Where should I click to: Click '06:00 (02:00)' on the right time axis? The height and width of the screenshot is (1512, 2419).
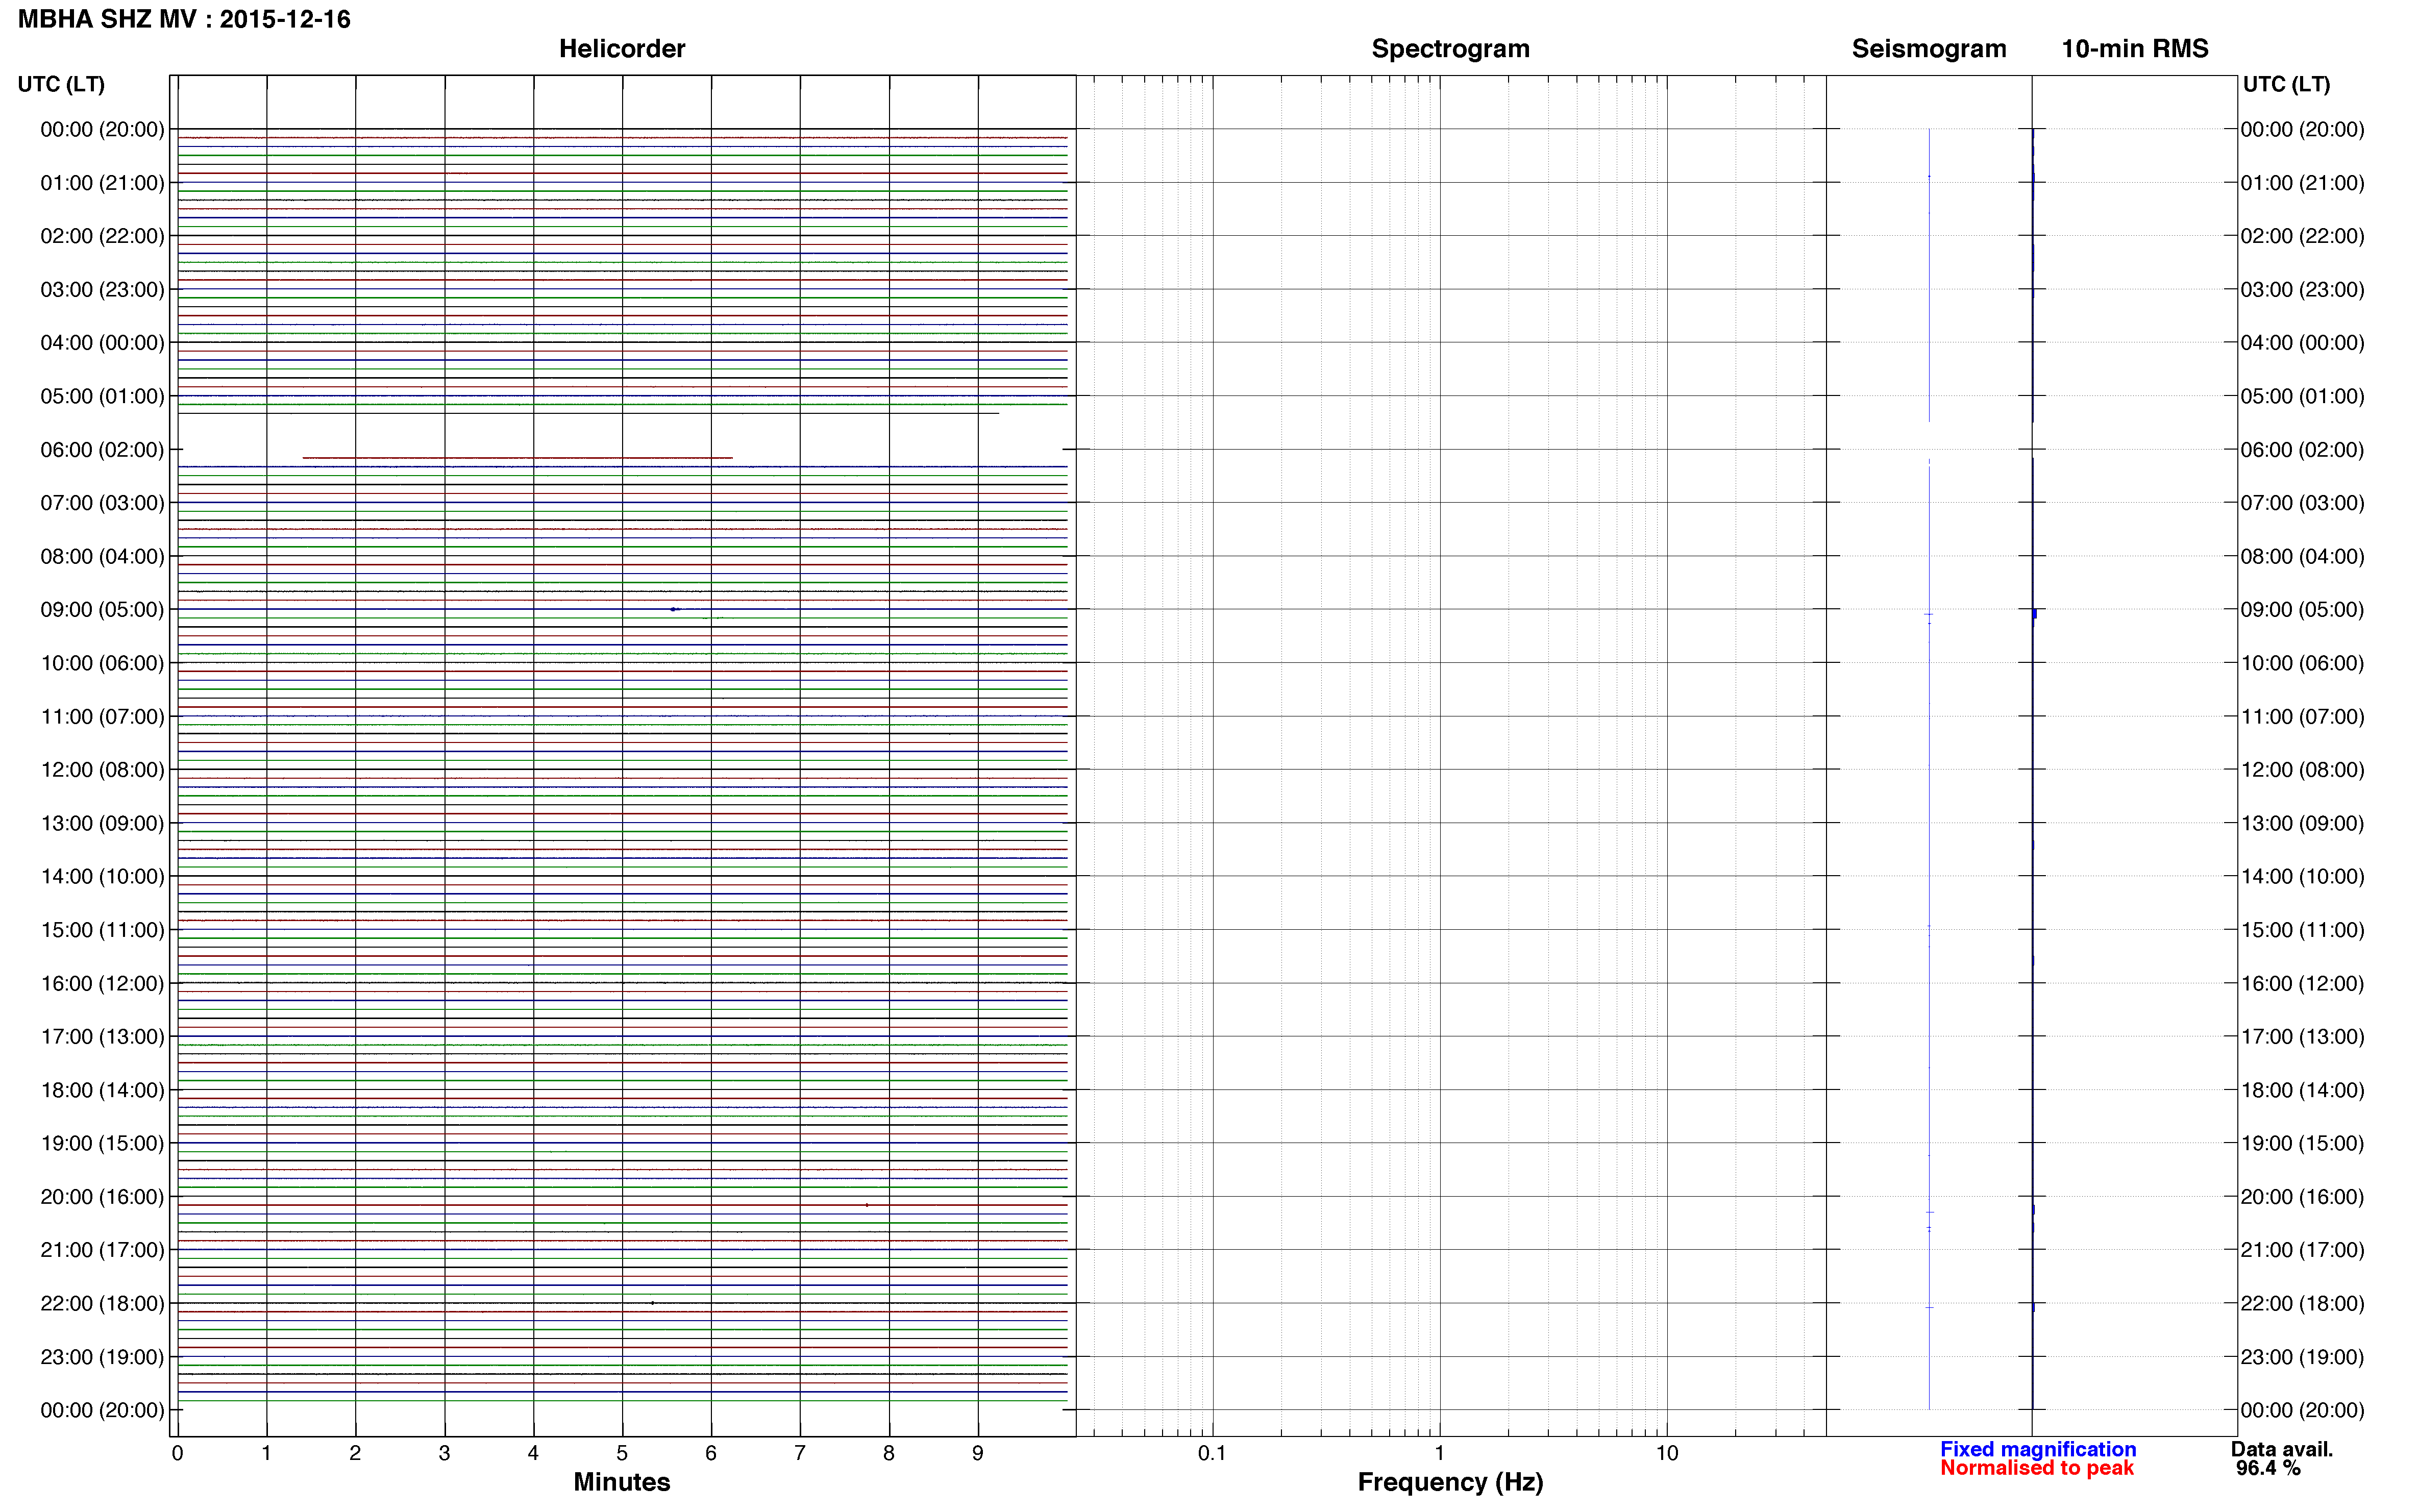pos(2302,450)
